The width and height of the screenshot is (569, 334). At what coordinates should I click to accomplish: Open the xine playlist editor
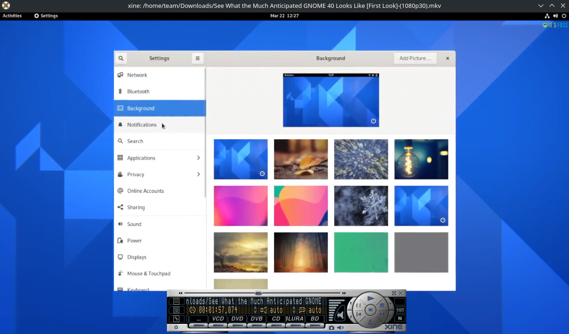click(x=176, y=301)
